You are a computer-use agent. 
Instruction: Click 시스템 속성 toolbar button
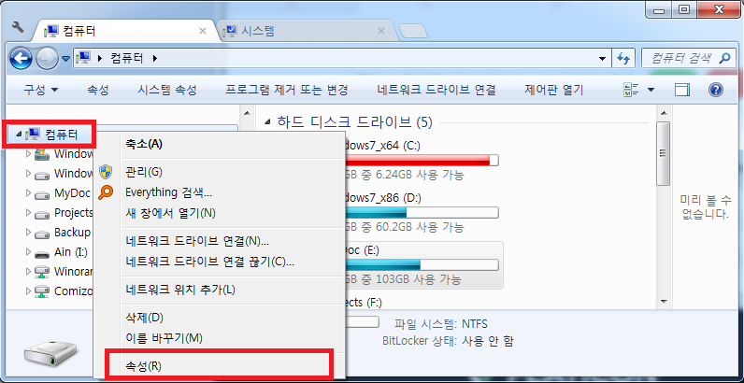click(x=167, y=90)
